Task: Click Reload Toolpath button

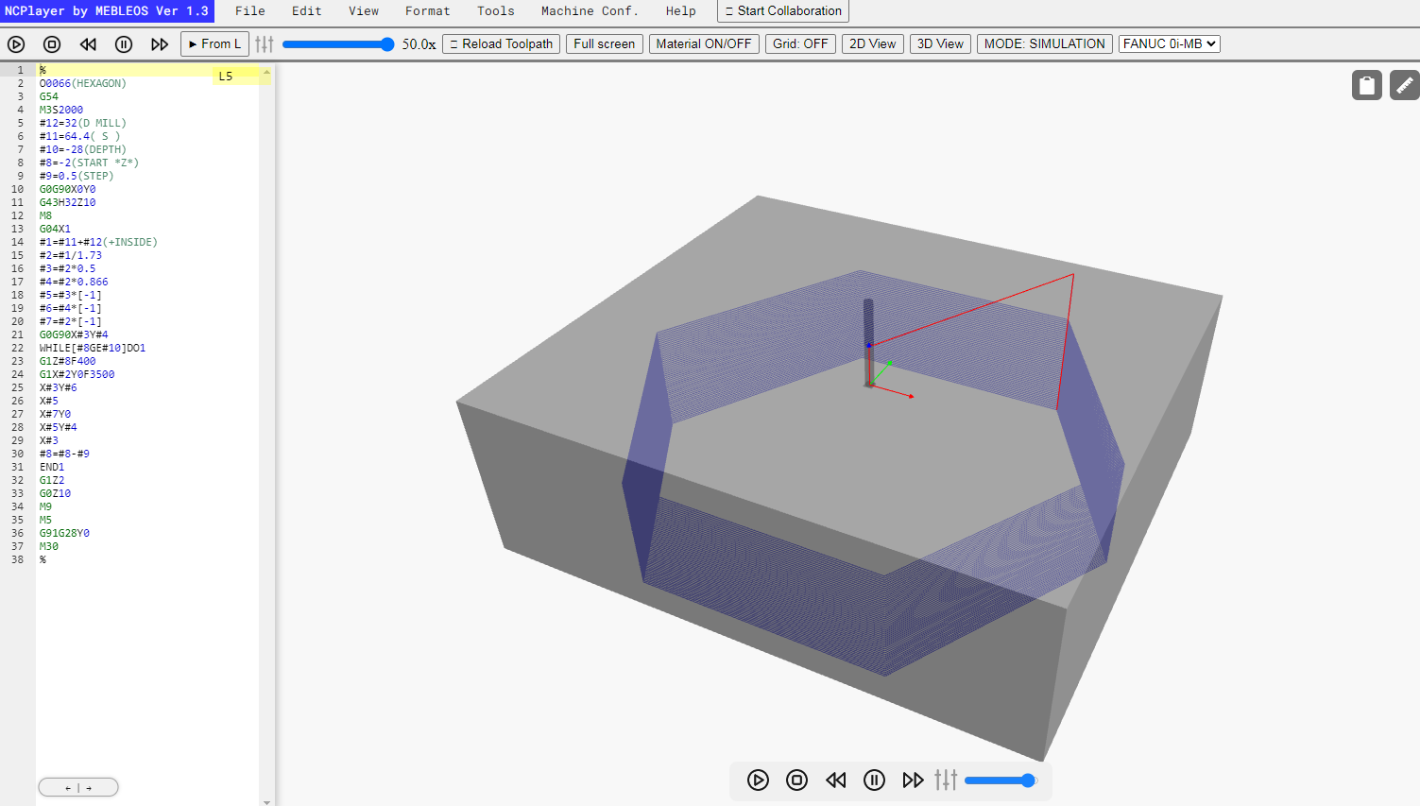Action: tap(501, 44)
